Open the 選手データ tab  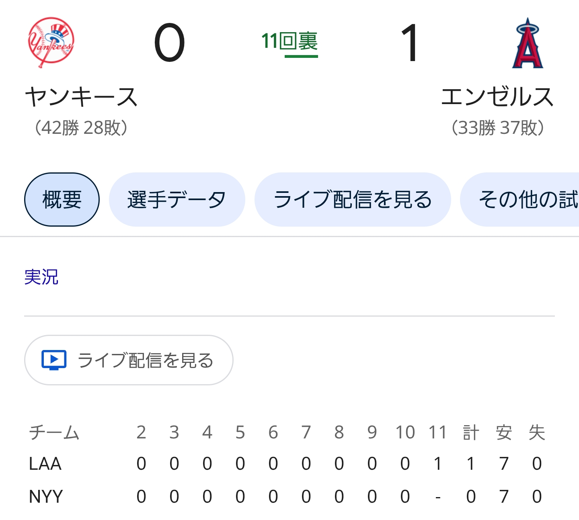click(177, 199)
